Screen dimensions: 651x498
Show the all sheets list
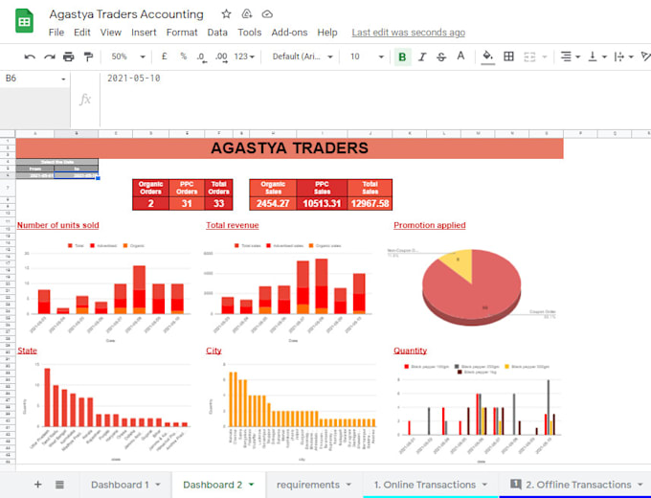(59, 485)
